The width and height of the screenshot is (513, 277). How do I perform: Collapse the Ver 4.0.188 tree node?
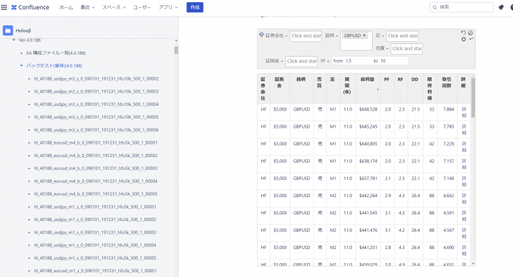click(14, 40)
